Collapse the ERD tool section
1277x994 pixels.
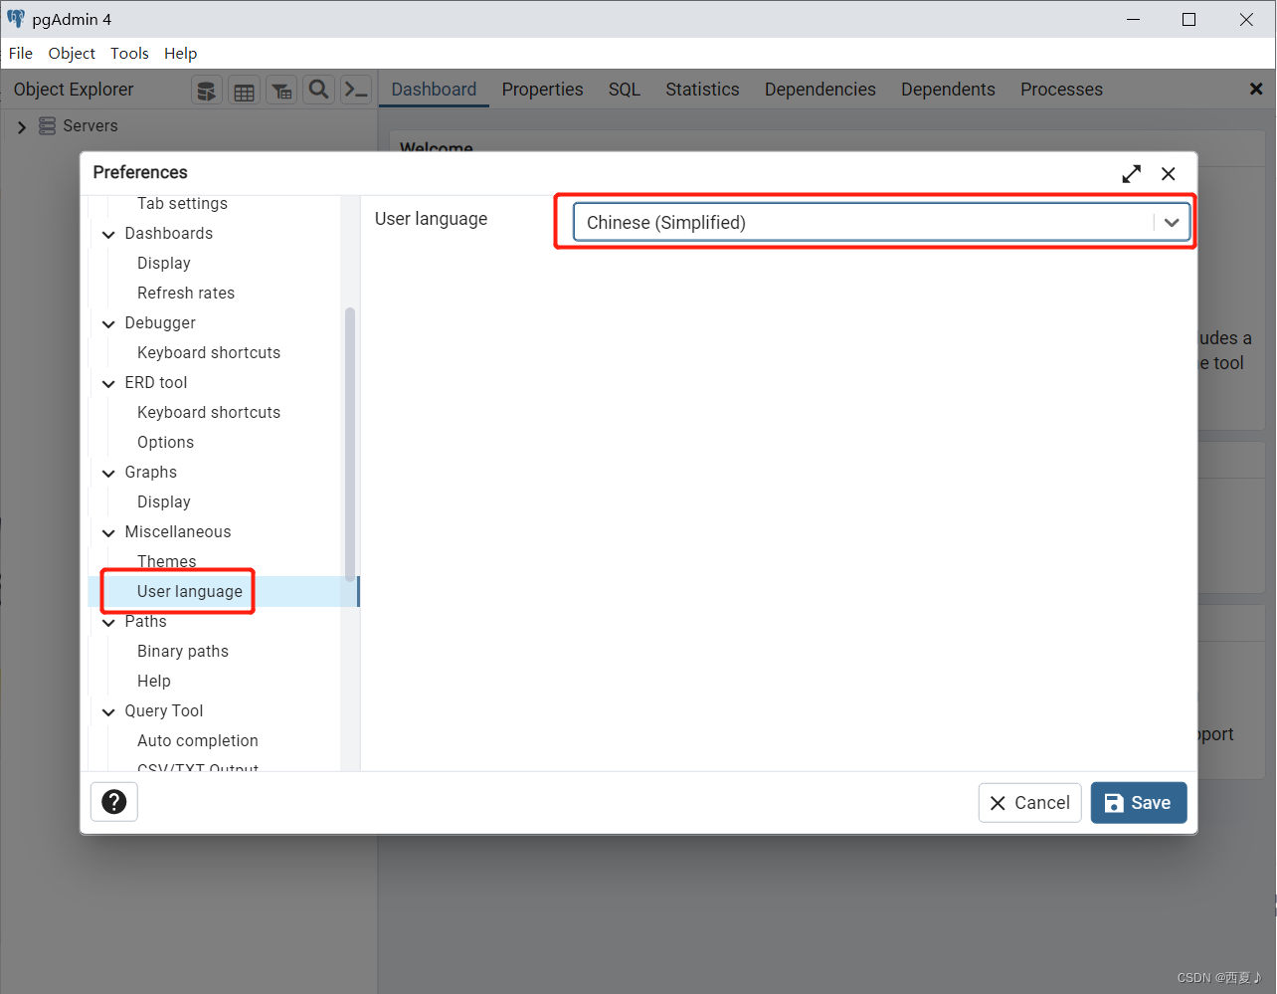[x=108, y=384]
